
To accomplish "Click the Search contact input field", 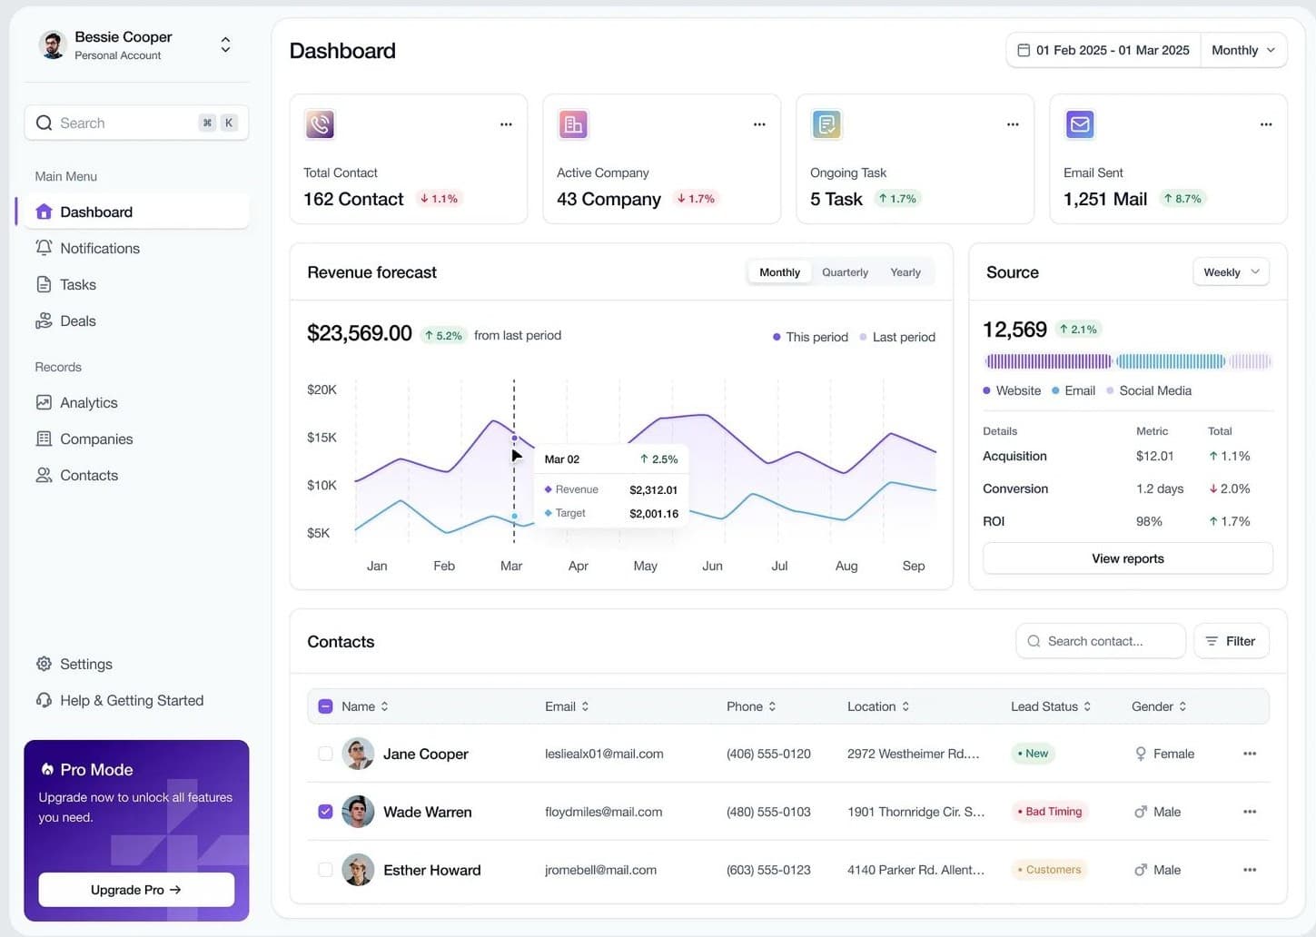I will point(1101,641).
